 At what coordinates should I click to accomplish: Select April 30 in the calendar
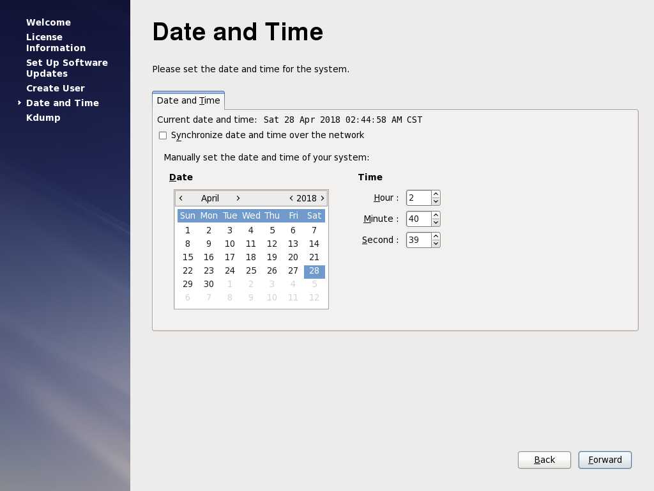click(209, 284)
